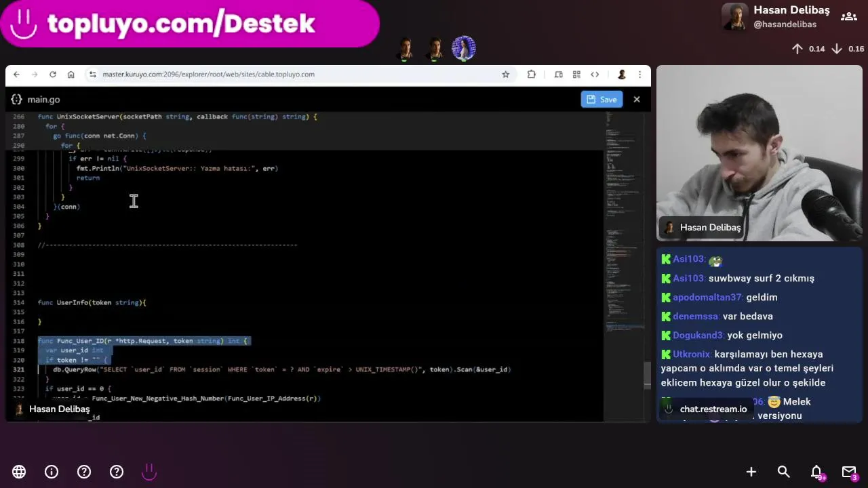Click the second help question icon

[x=117, y=472]
